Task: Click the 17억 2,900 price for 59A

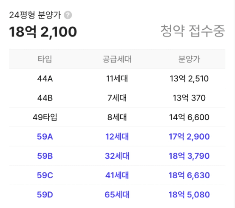Action: click(189, 137)
